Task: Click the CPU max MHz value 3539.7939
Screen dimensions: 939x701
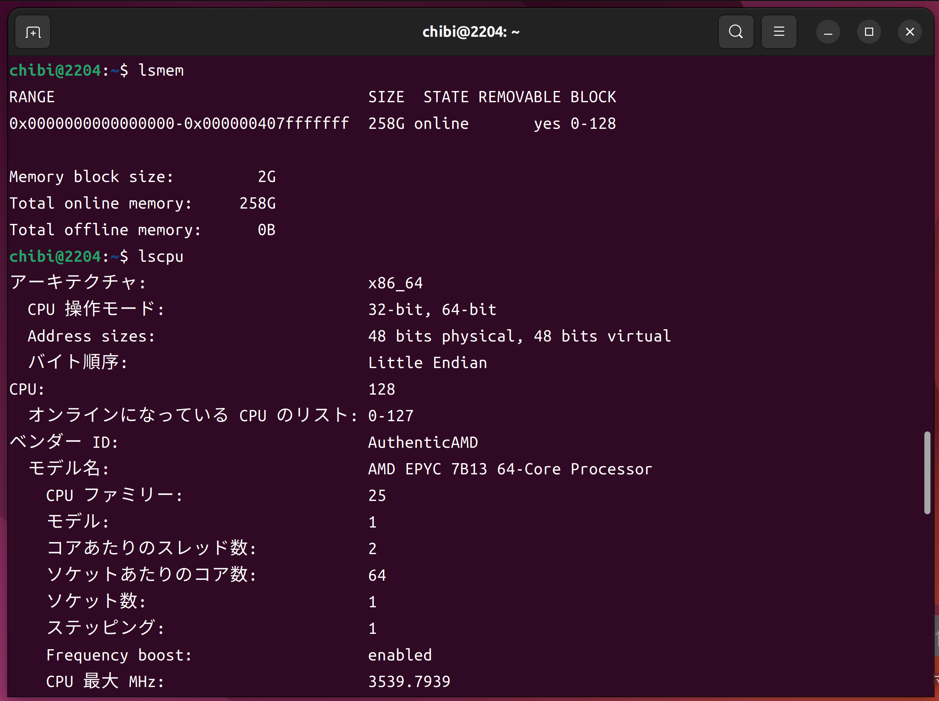Action: click(x=409, y=682)
